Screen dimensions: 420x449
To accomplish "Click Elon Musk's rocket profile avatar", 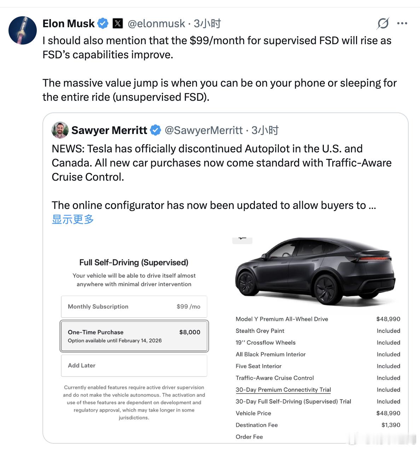I will click(x=23, y=30).
